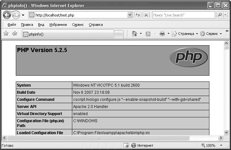Click the Server API row label
Screen dimensions: 231x150
(27, 106)
